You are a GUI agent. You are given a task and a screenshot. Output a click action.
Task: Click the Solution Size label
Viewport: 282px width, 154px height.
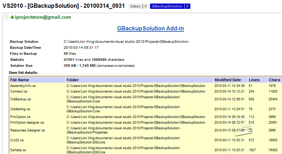[x=21, y=66]
